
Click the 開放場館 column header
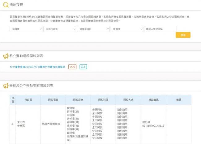[x=53, y=100]
